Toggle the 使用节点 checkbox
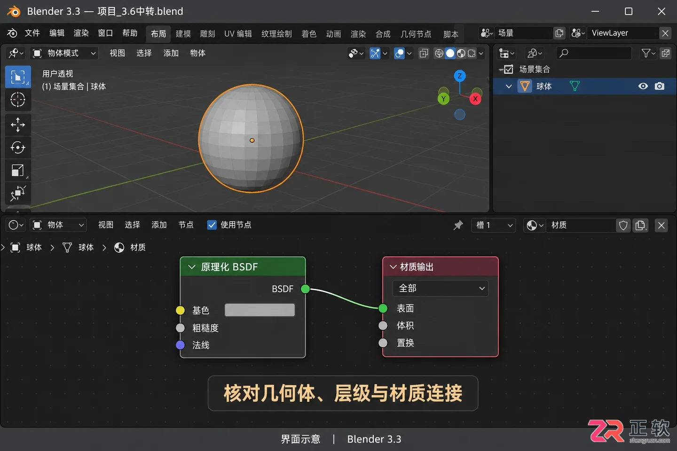Image resolution: width=677 pixels, height=451 pixels. (x=212, y=225)
